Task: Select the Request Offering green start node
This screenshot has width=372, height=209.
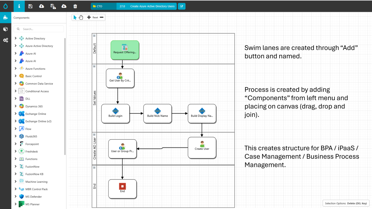Action: [x=125, y=50]
